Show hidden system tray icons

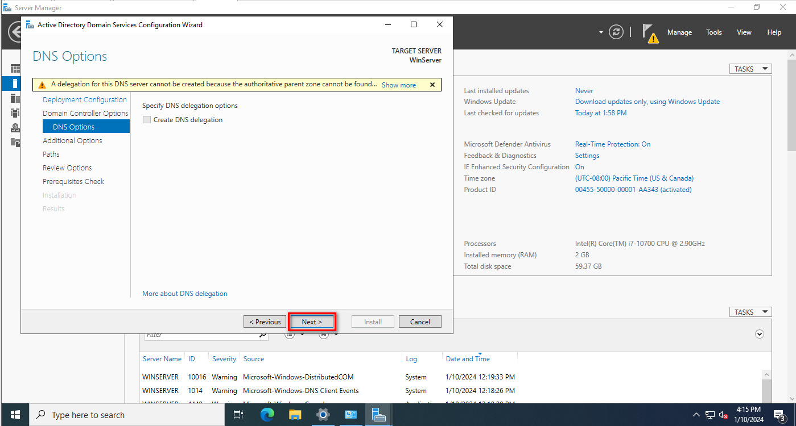point(696,415)
